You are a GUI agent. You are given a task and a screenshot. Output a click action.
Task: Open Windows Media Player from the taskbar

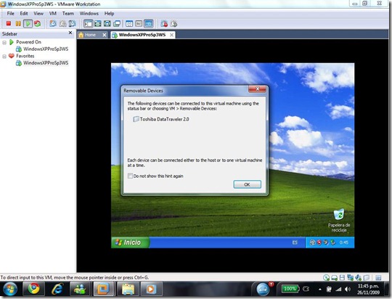tap(151, 290)
